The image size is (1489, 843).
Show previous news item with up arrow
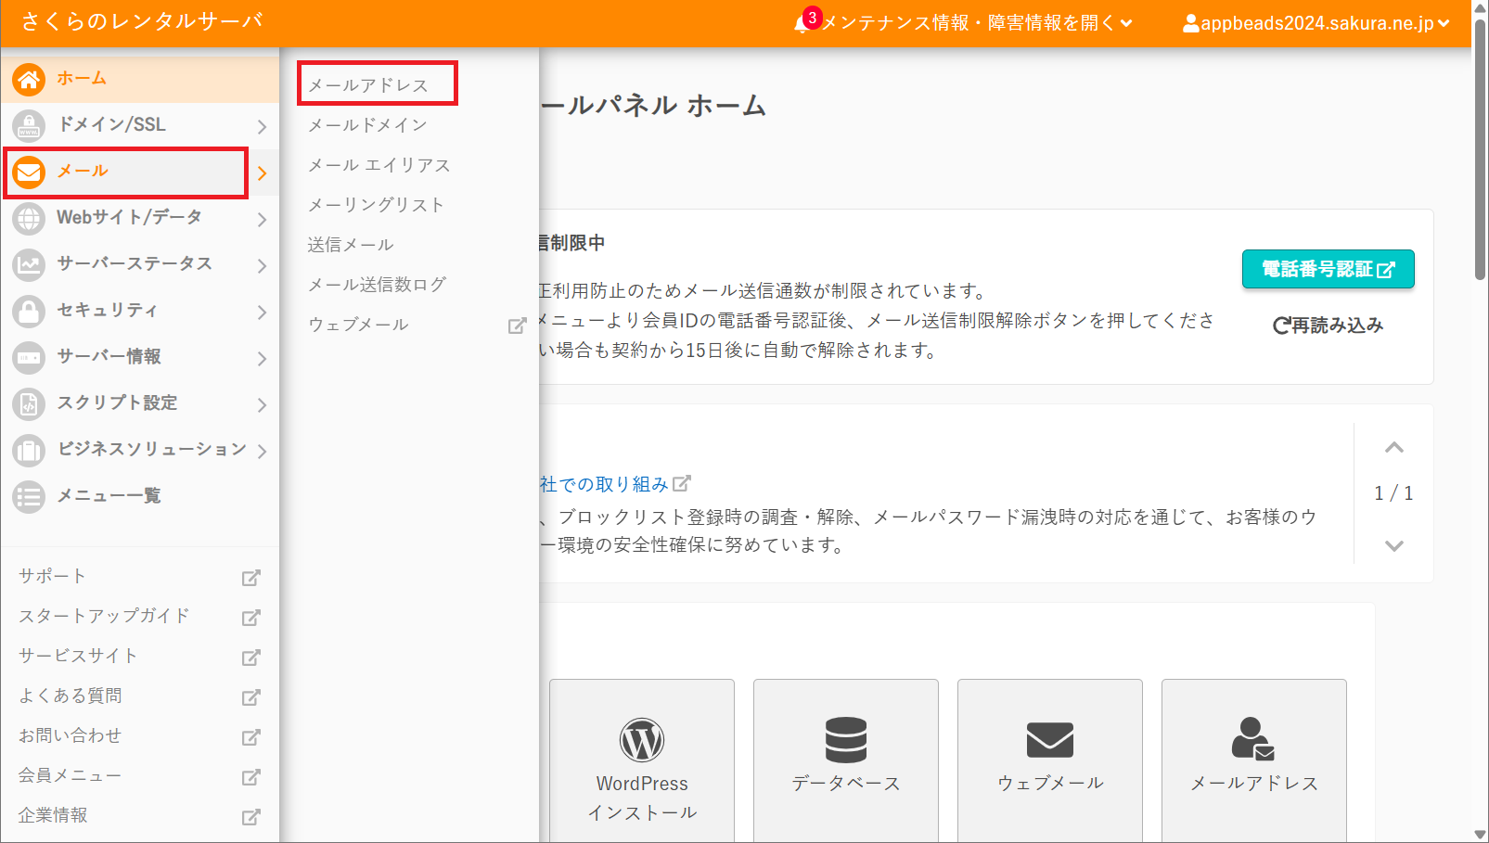point(1393,448)
